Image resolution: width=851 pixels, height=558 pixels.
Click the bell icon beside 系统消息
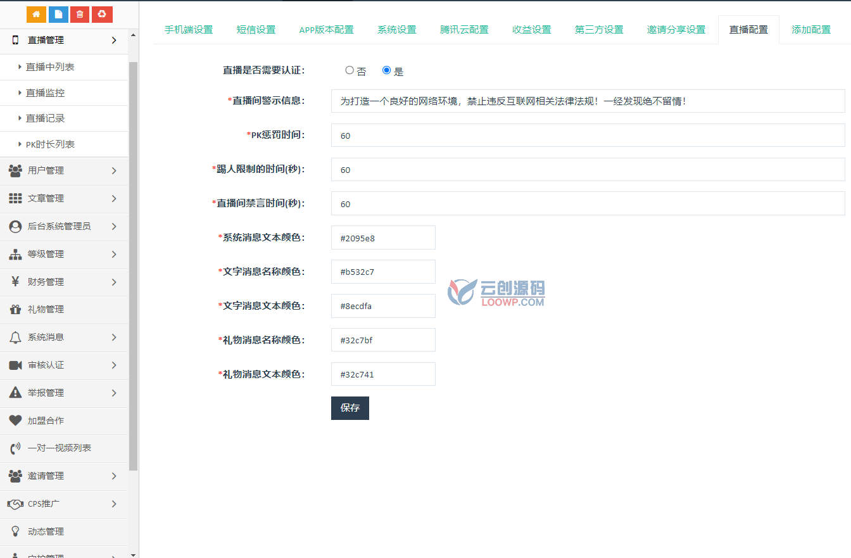(15, 337)
